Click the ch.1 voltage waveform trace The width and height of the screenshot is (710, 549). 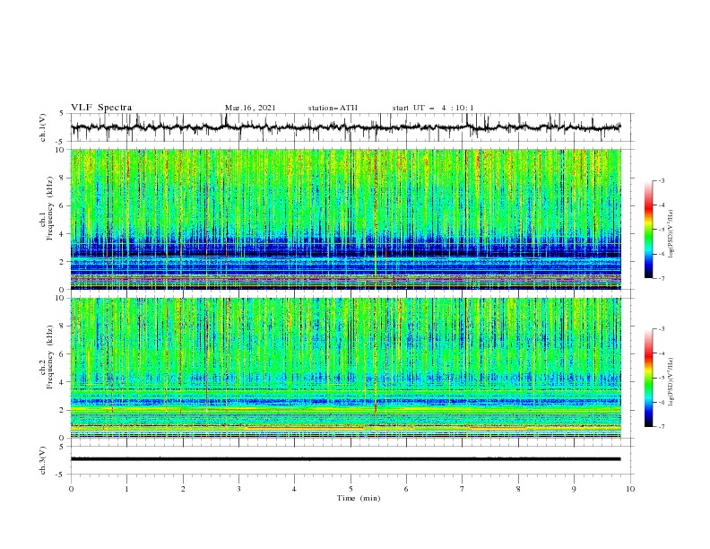pos(345,127)
